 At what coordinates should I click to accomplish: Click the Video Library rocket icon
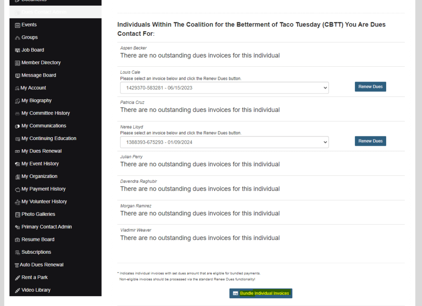[x=17, y=290]
